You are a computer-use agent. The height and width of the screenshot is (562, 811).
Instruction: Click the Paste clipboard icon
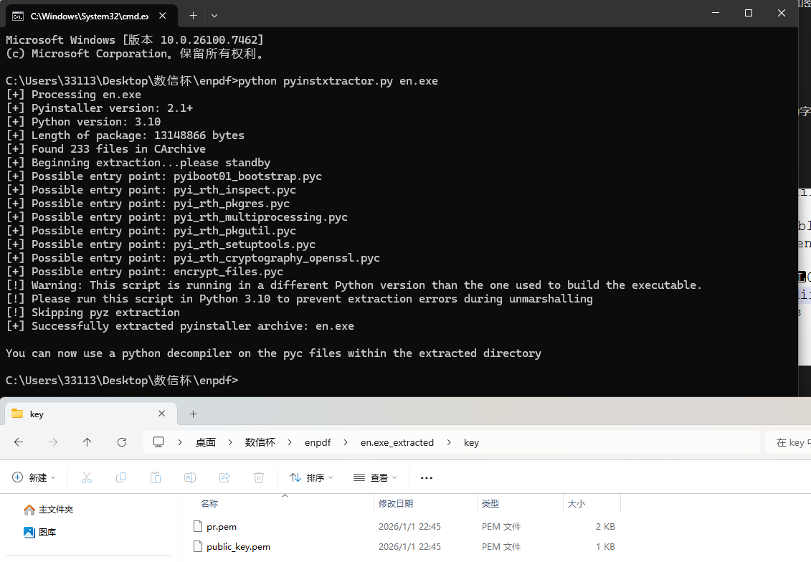156,477
